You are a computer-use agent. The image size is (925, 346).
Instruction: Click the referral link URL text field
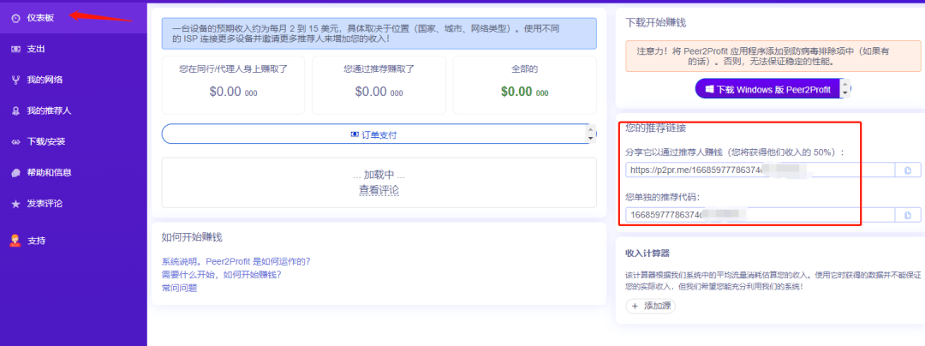click(x=758, y=170)
